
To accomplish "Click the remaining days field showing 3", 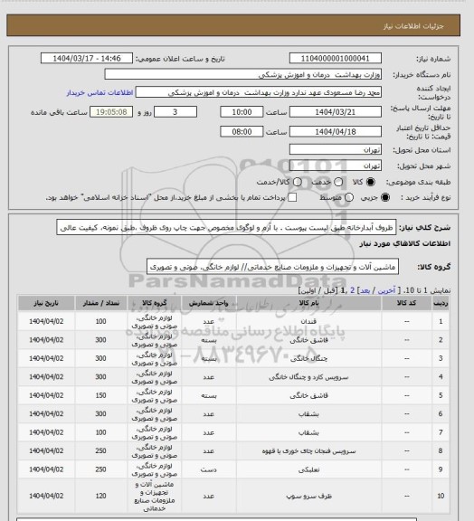I will [x=175, y=112].
